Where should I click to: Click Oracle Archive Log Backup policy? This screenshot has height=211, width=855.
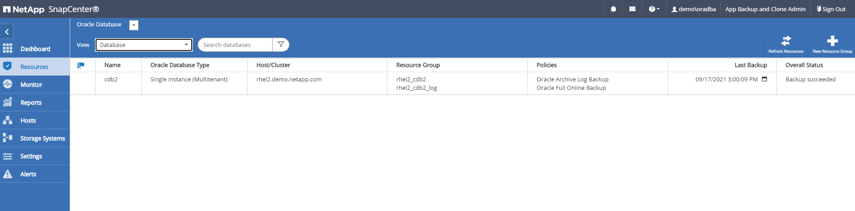pos(573,79)
